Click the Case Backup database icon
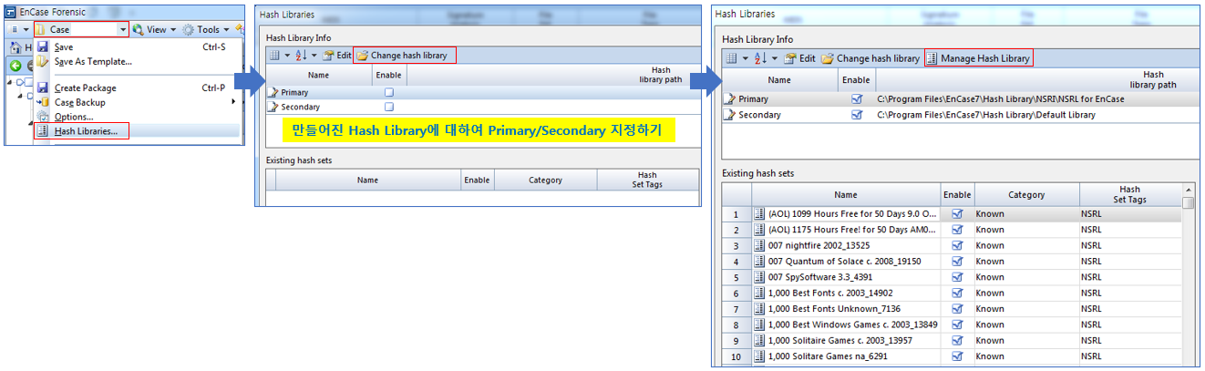 pos(42,103)
